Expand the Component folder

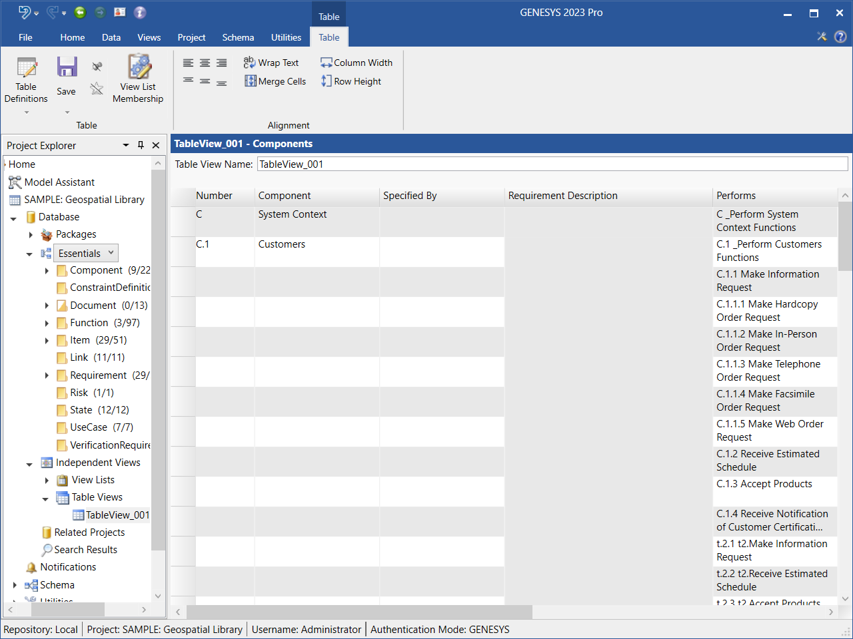(47, 271)
